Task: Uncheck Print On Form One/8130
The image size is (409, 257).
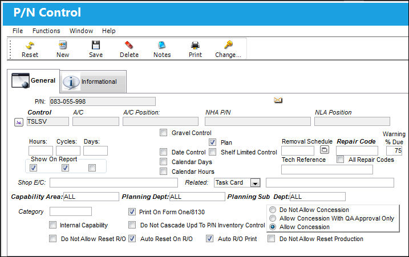Action: [132, 211]
